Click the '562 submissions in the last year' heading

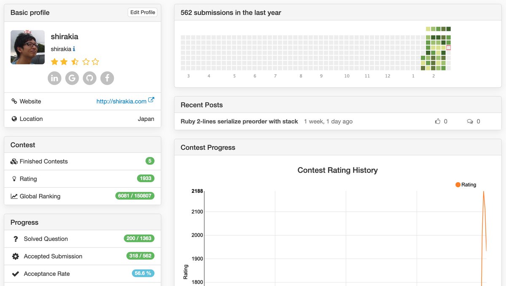pos(231,13)
